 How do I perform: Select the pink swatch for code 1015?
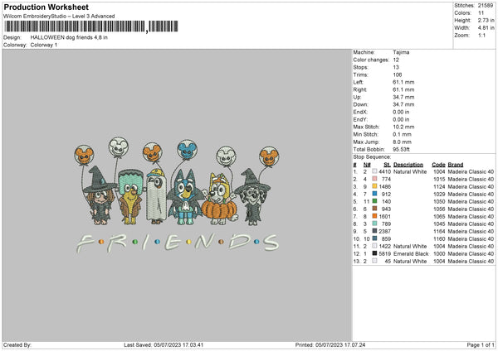click(375, 179)
